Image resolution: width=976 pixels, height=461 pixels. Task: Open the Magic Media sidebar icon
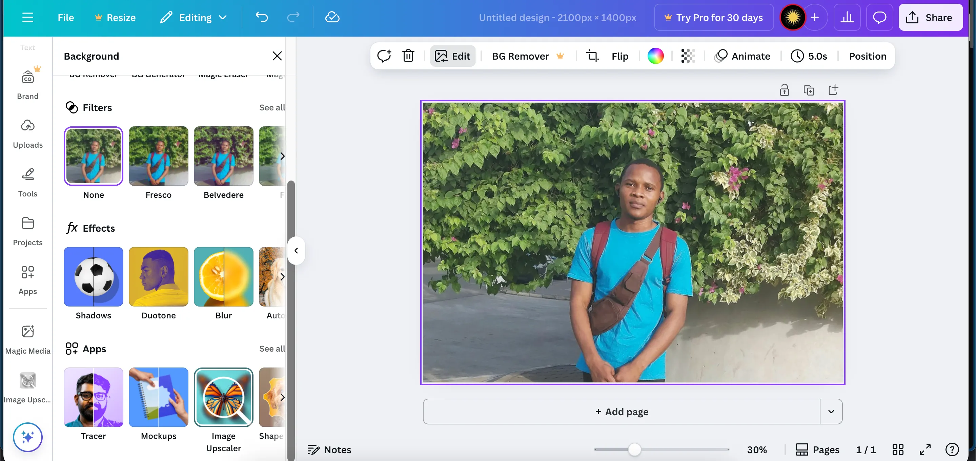[28, 339]
